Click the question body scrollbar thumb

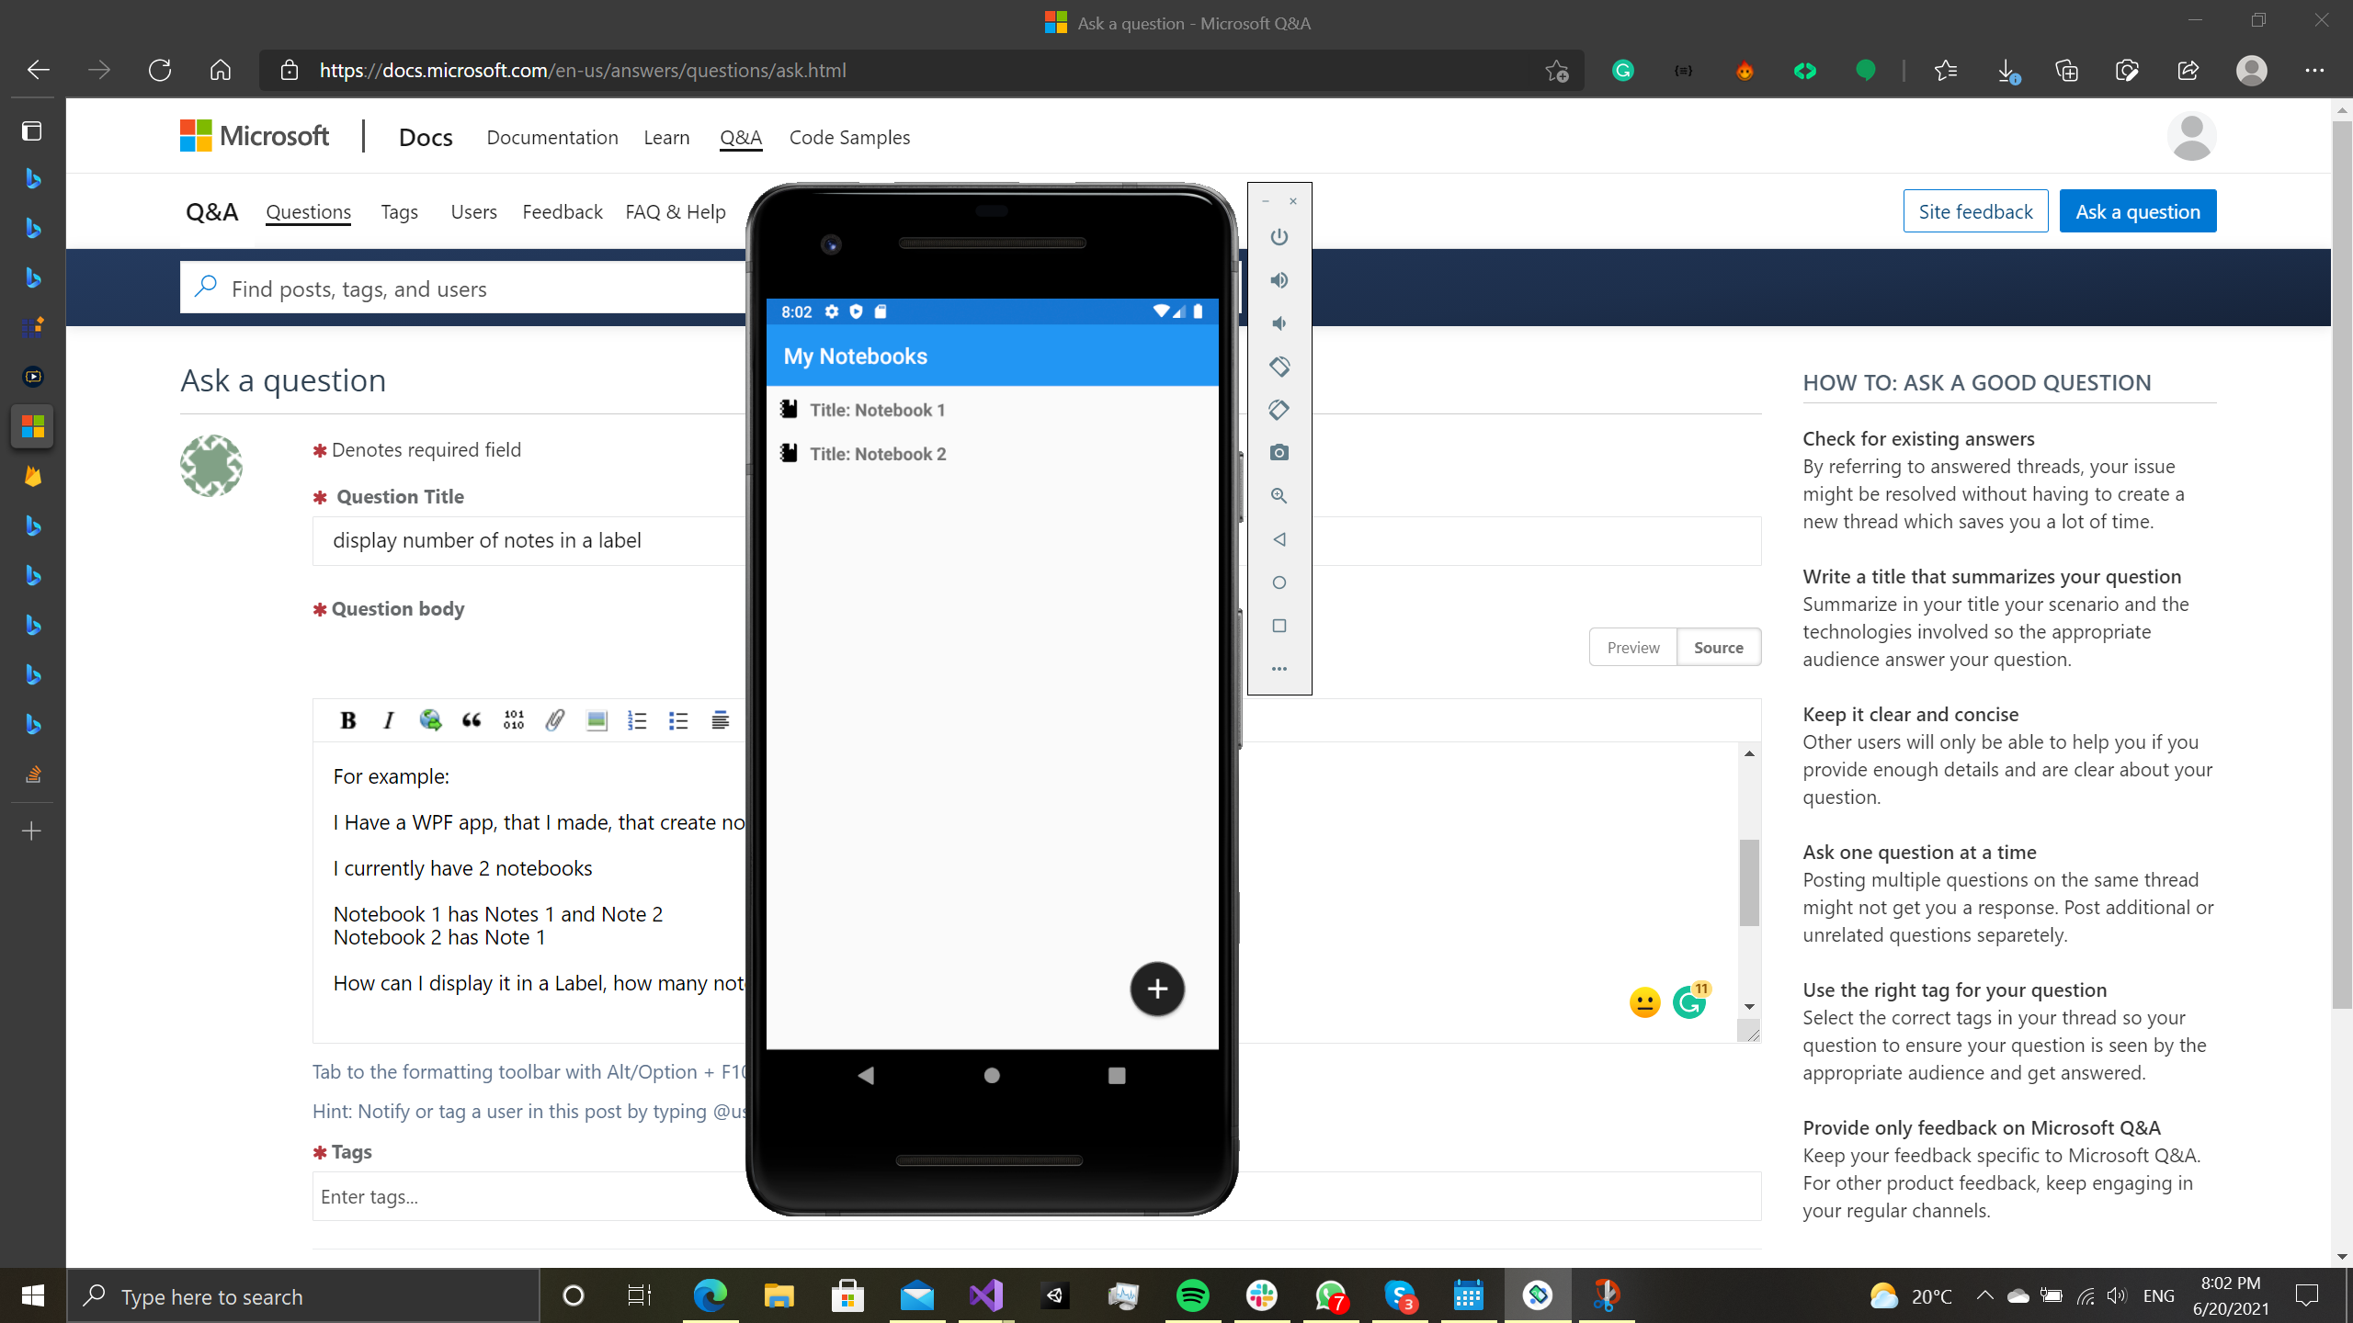click(1749, 882)
